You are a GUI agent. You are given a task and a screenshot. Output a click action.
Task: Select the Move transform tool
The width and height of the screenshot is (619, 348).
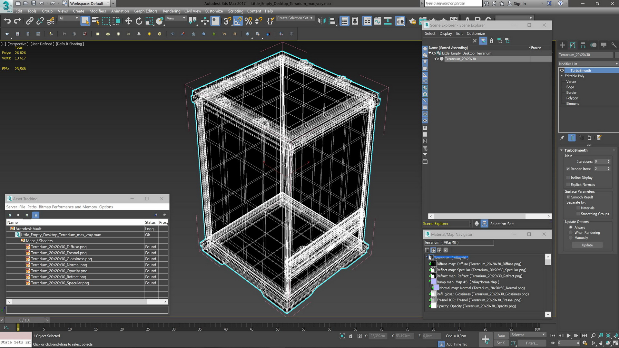(128, 21)
